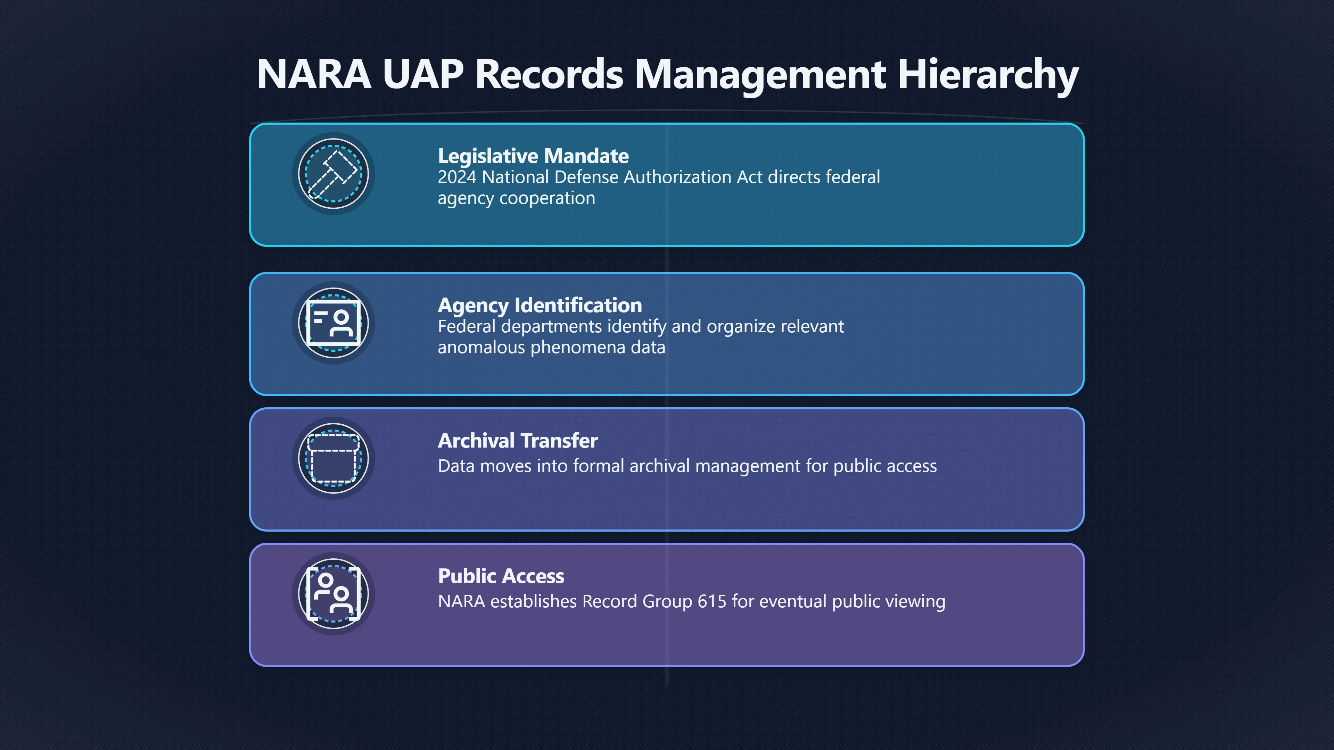Click the '2024 National Defense Authorization Act' description

click(x=659, y=188)
